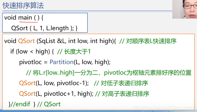Click the underlined word "main"
Viewport: 197px width, 112px height.
point(25,17)
